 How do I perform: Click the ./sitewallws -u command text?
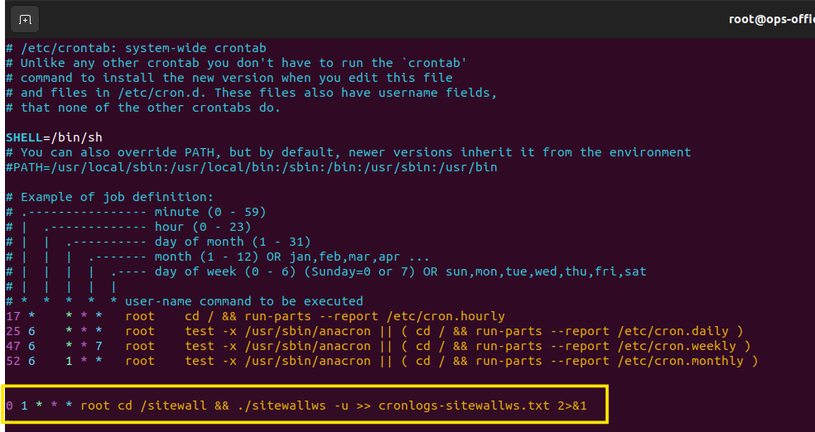[x=292, y=406]
